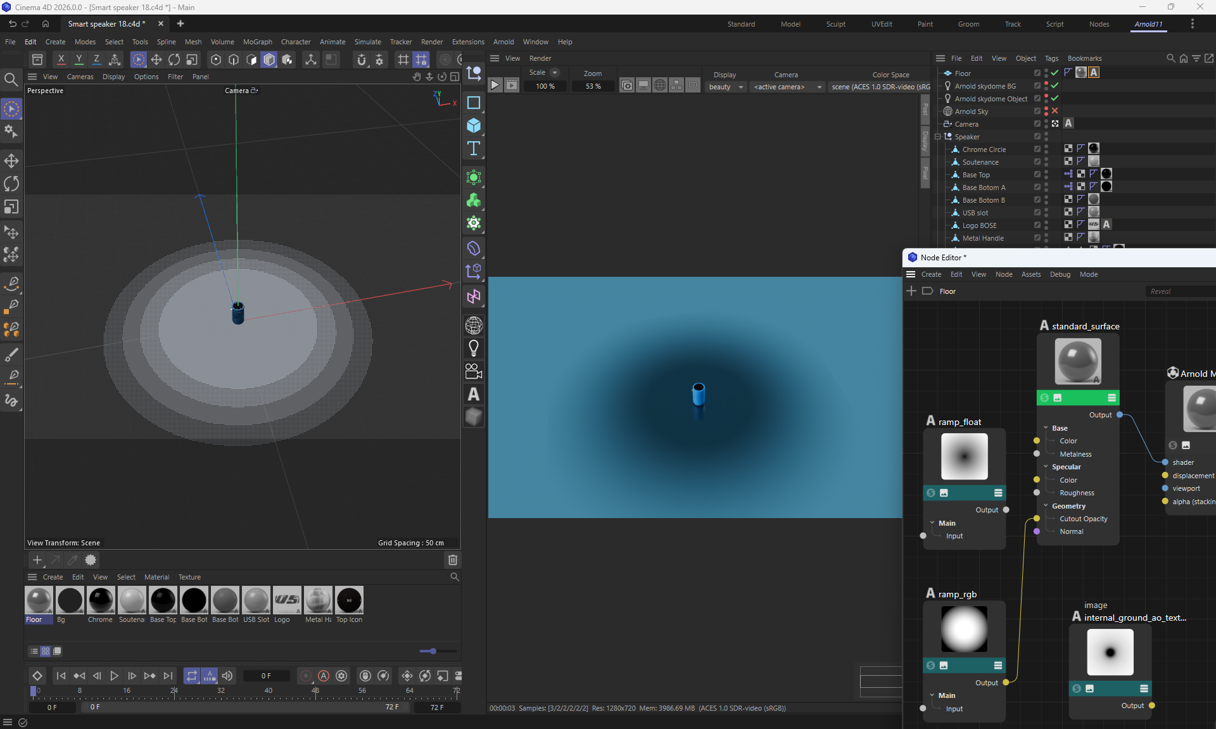Enable Arnold Sky red X toggle
The width and height of the screenshot is (1216, 729).
tap(1055, 111)
